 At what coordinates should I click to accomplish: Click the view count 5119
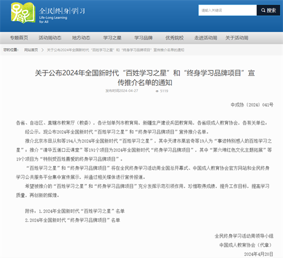point(164,91)
